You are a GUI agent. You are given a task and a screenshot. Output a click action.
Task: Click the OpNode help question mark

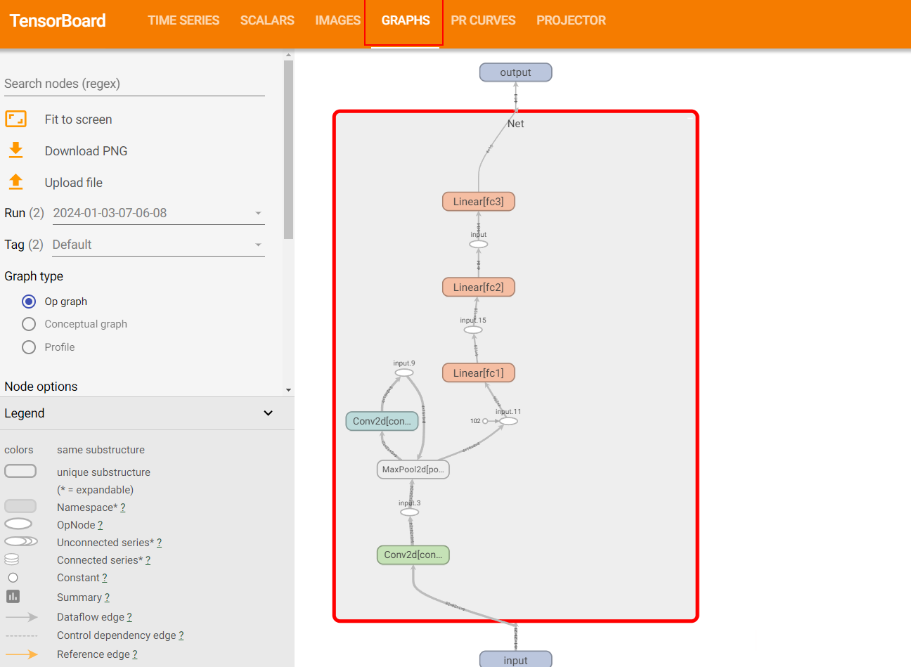pyautogui.click(x=101, y=525)
